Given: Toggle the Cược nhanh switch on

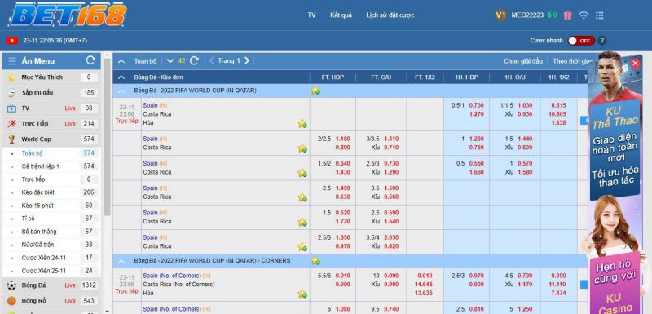Looking at the screenshot, I should click(x=581, y=41).
